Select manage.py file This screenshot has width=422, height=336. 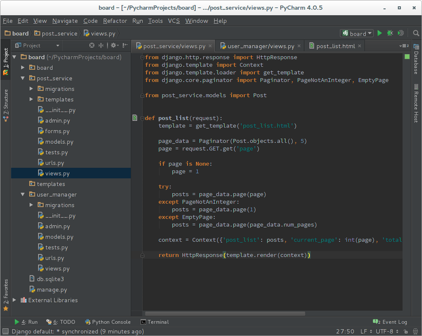click(x=48, y=290)
